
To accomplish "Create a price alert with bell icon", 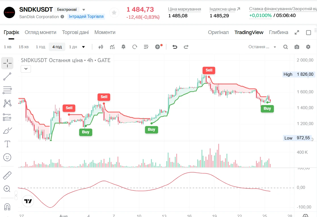I will coord(123,47).
